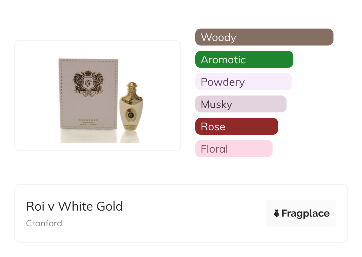The width and height of the screenshot is (362, 257).
Task: Open the Roi v White Gold title
Action: click(74, 206)
